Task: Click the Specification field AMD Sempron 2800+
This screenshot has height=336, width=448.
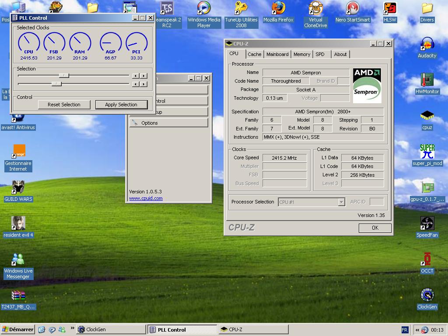Action: pos(323,112)
